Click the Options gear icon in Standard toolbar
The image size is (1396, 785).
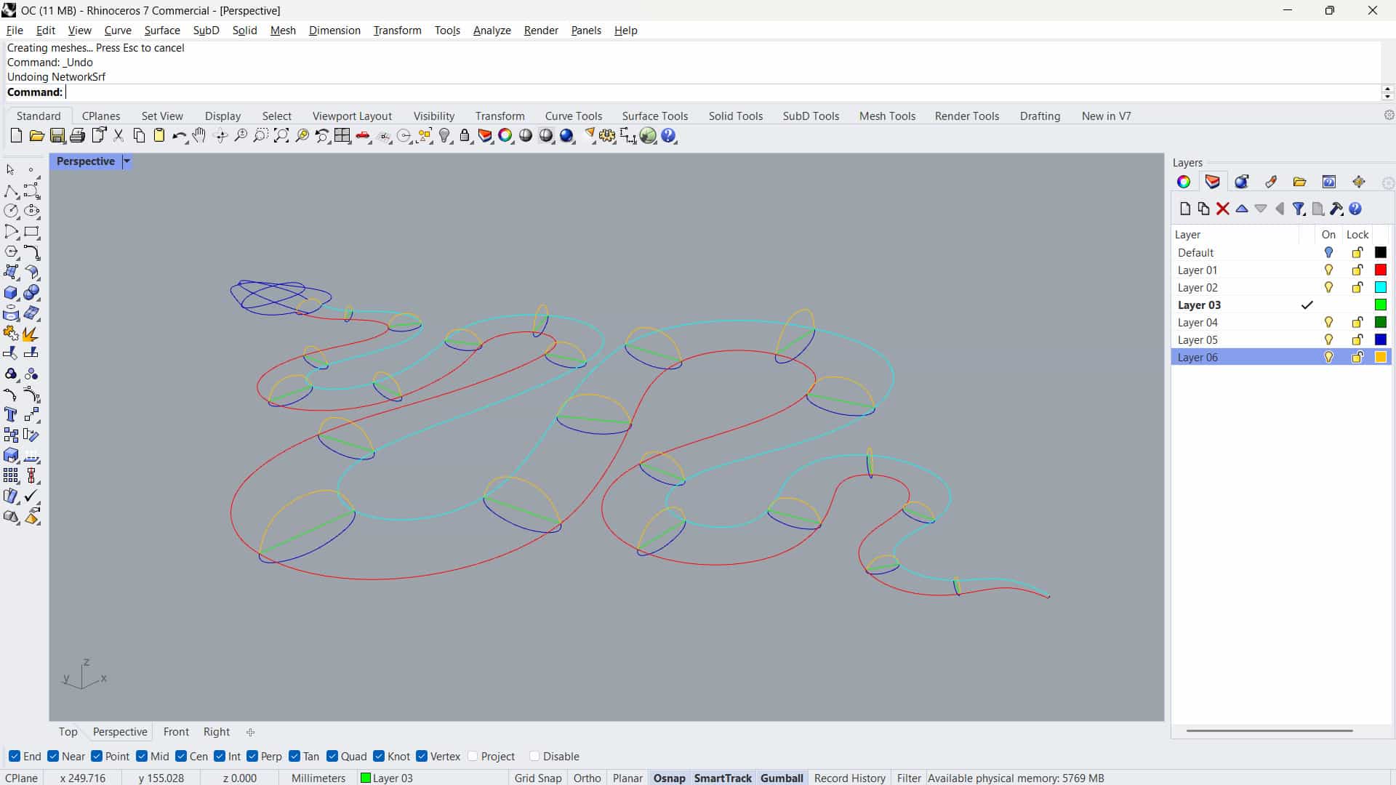click(607, 136)
